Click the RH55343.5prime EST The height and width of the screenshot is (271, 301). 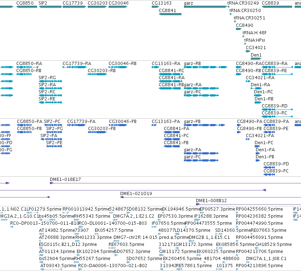pos(77,220)
